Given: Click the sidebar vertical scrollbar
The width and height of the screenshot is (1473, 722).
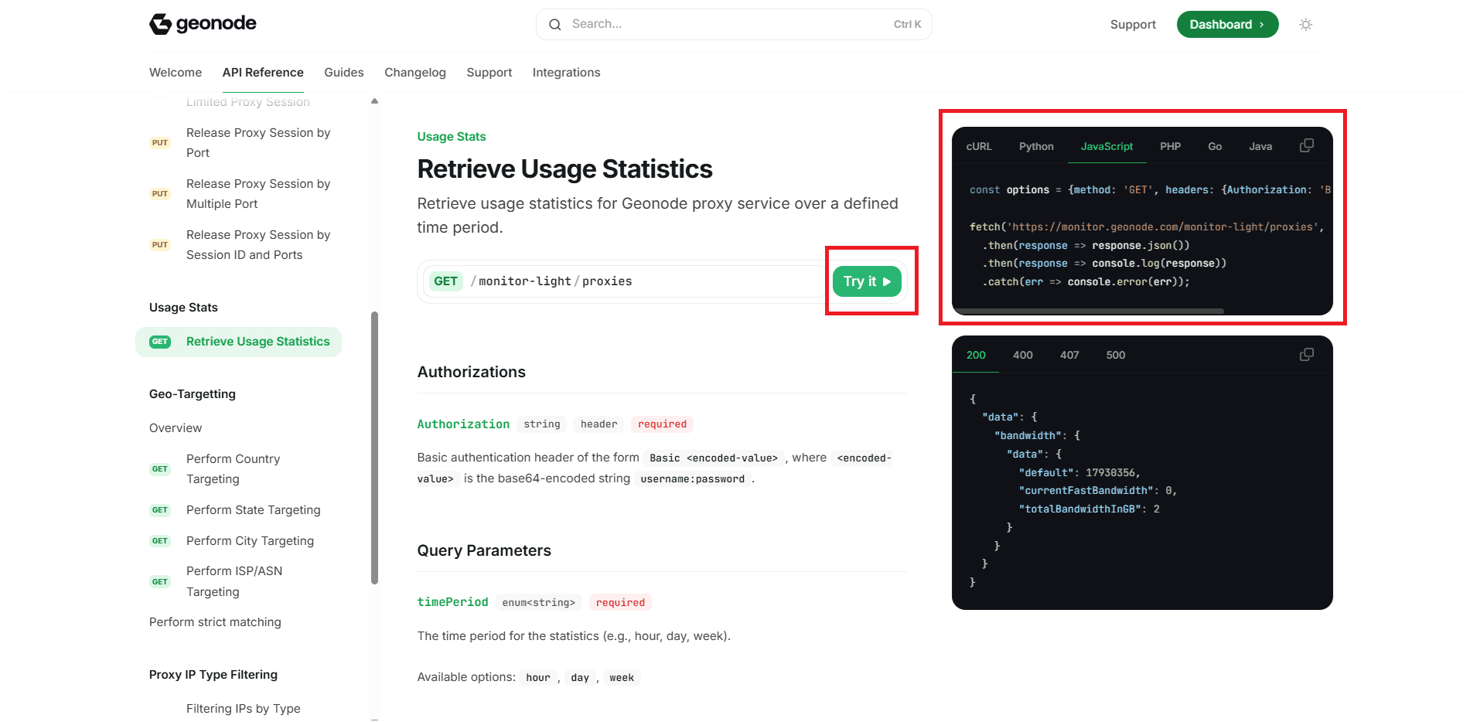Looking at the screenshot, I should pyautogui.click(x=374, y=448).
